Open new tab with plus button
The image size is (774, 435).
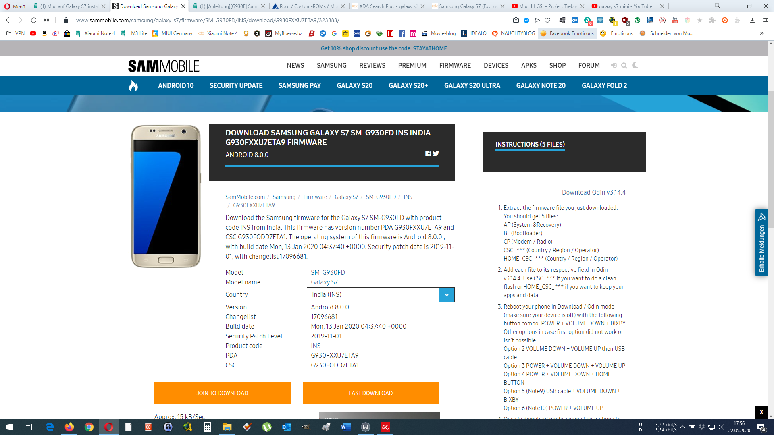(674, 6)
